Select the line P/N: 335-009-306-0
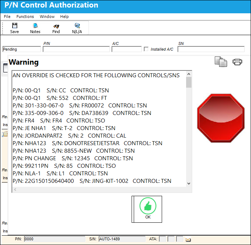The image size is (251, 245). coord(82,113)
